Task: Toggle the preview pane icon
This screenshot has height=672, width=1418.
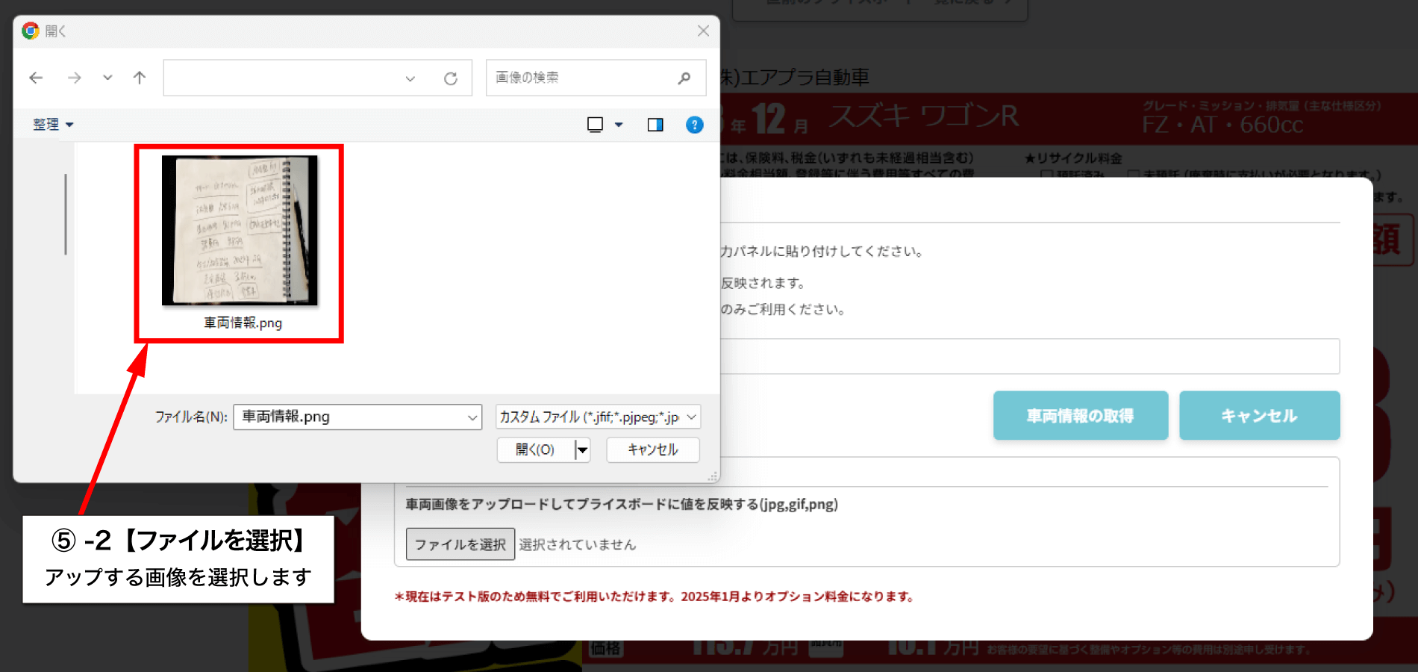Action: (x=655, y=125)
